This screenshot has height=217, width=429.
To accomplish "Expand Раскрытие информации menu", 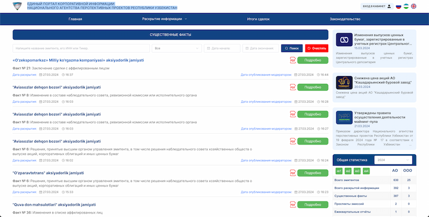I will 164,19.
